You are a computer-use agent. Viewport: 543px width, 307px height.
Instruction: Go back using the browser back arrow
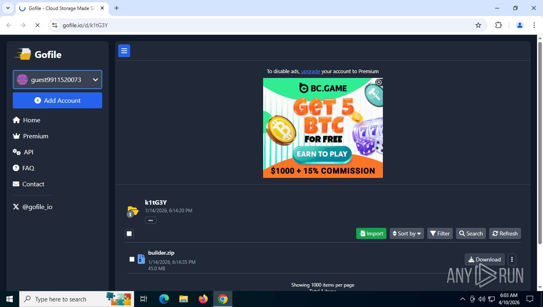(9, 25)
